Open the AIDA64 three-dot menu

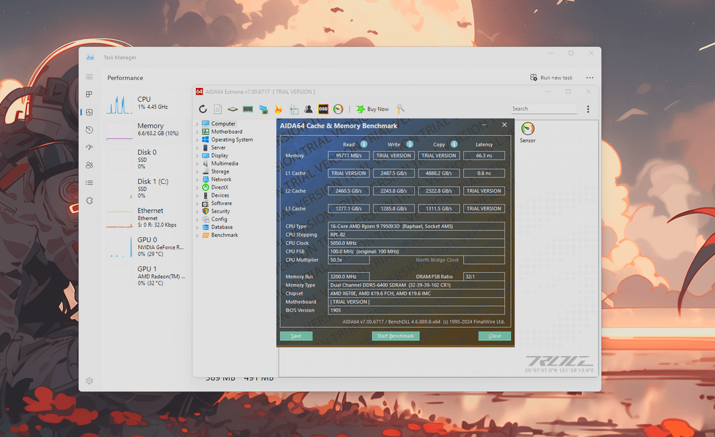point(588,109)
